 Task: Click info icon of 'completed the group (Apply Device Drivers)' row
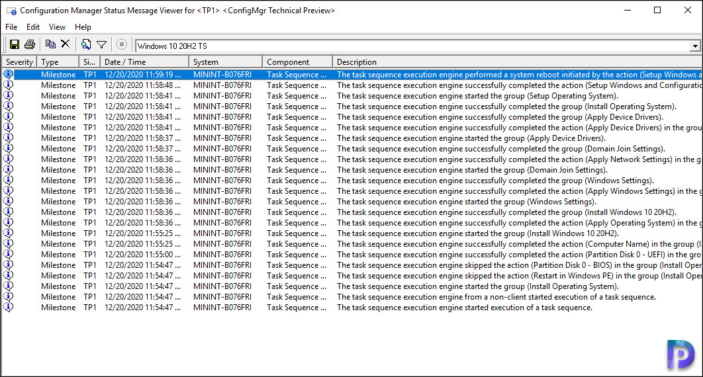(x=9, y=117)
